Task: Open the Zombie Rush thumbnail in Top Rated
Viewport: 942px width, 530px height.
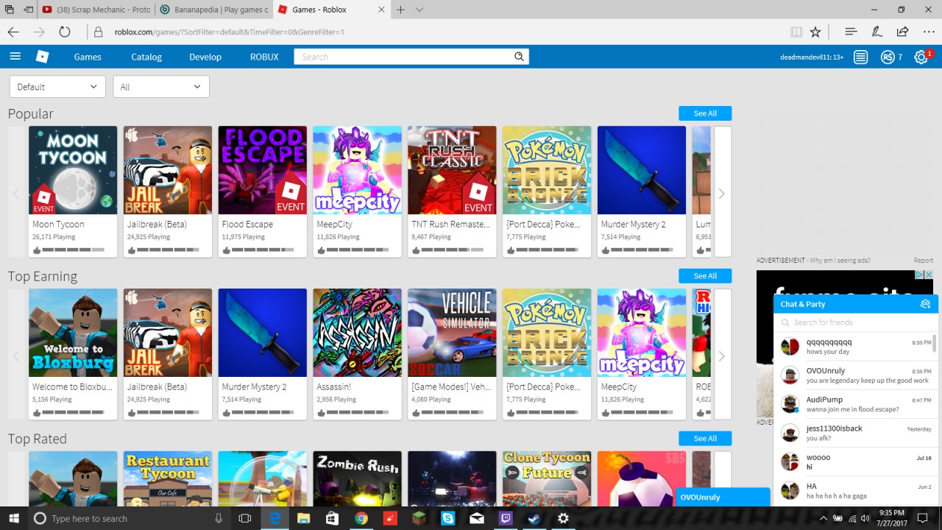Action: point(357,478)
